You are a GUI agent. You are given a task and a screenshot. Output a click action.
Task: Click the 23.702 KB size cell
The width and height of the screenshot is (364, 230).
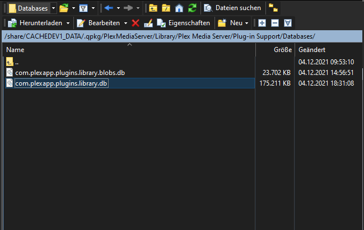tap(277, 73)
